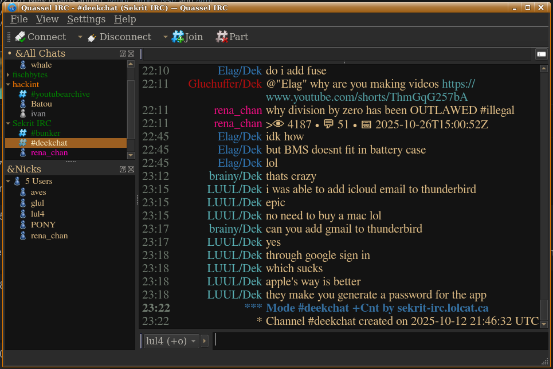Select user PONY in nick list
Screen dimensions: 553x369
coord(43,225)
